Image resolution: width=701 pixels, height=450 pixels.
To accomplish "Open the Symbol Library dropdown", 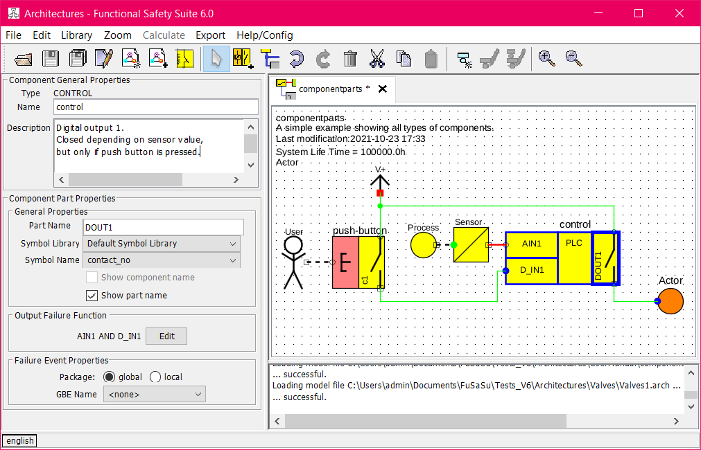I will (x=161, y=244).
